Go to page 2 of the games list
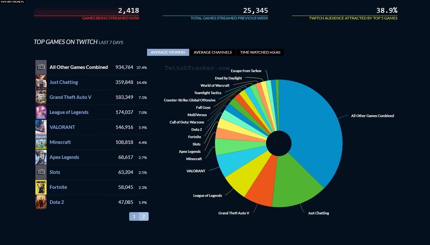The width and height of the screenshot is (430, 245). (144, 217)
